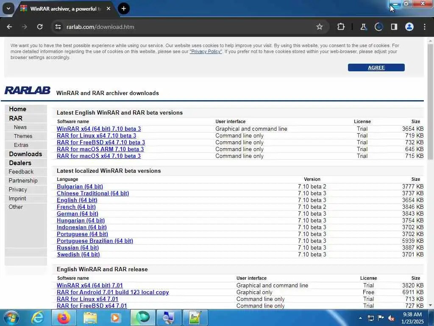Click the browser Back arrow
434x326 pixels.
point(9,27)
